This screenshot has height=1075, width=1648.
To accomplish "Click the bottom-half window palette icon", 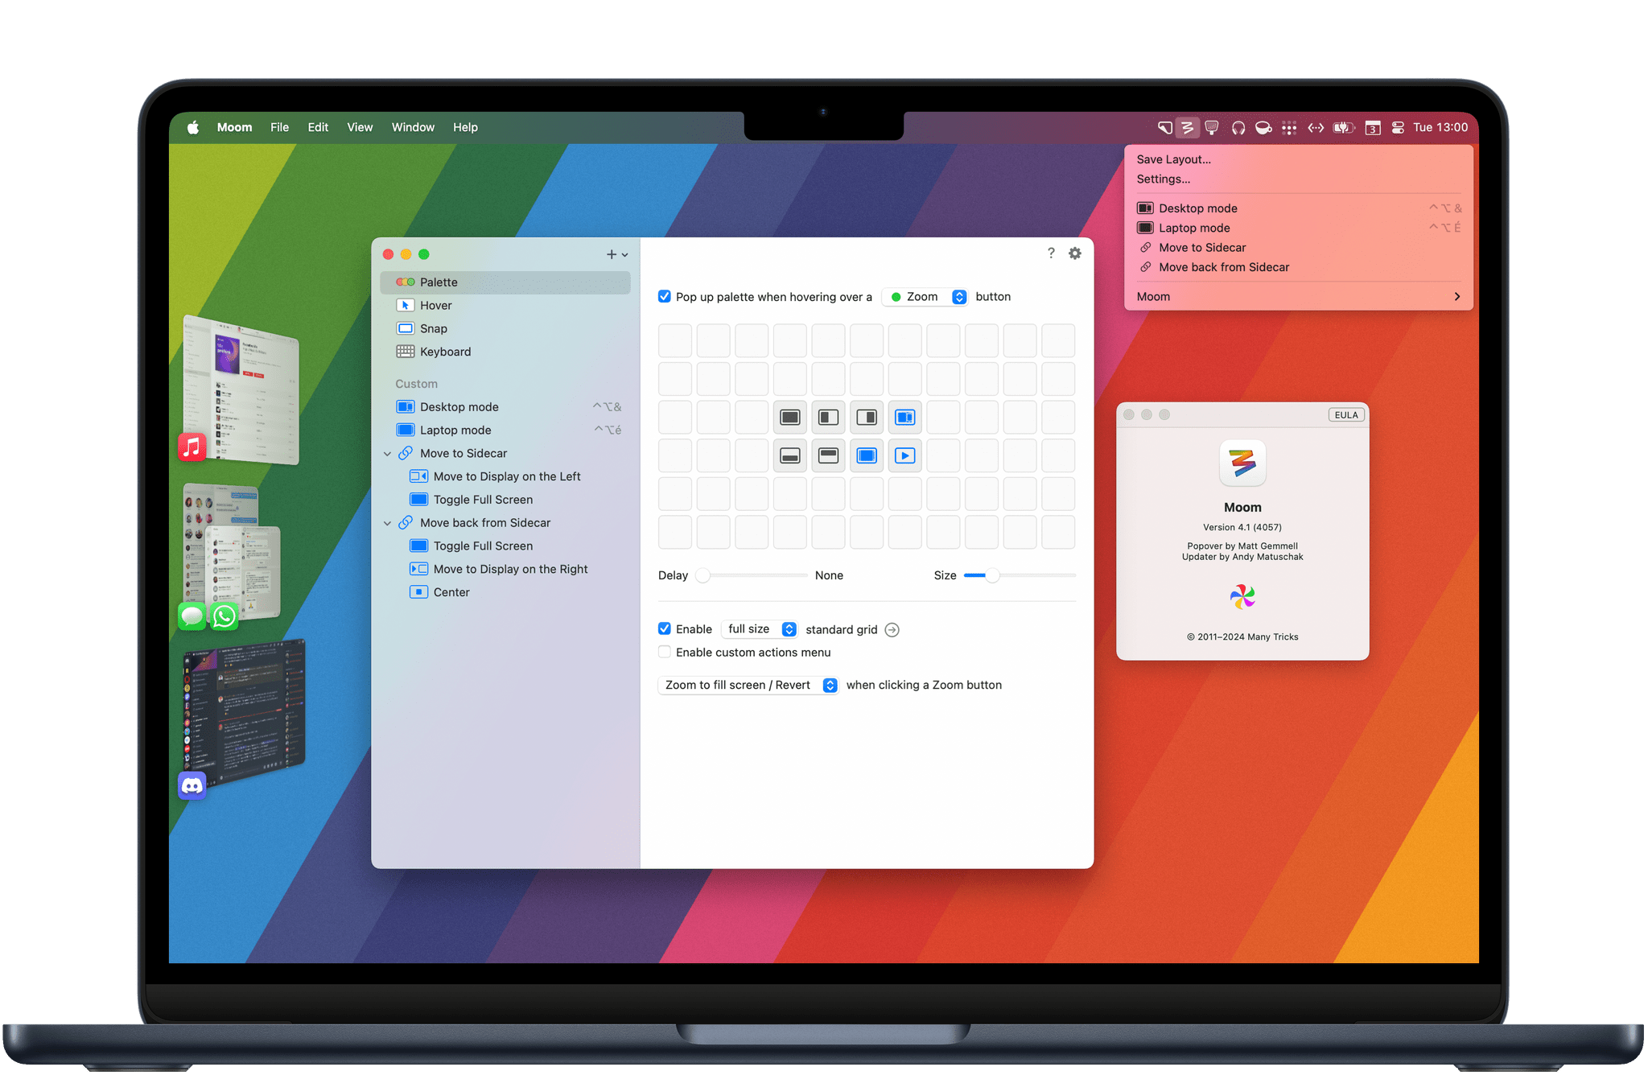I will pos(790,456).
